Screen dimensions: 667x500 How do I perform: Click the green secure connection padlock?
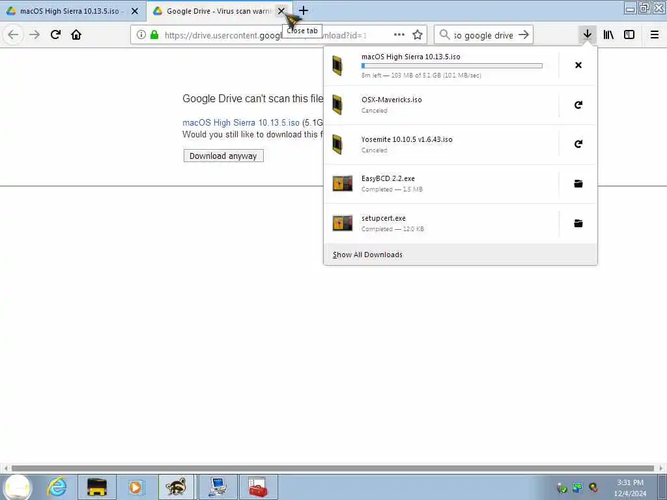154,35
